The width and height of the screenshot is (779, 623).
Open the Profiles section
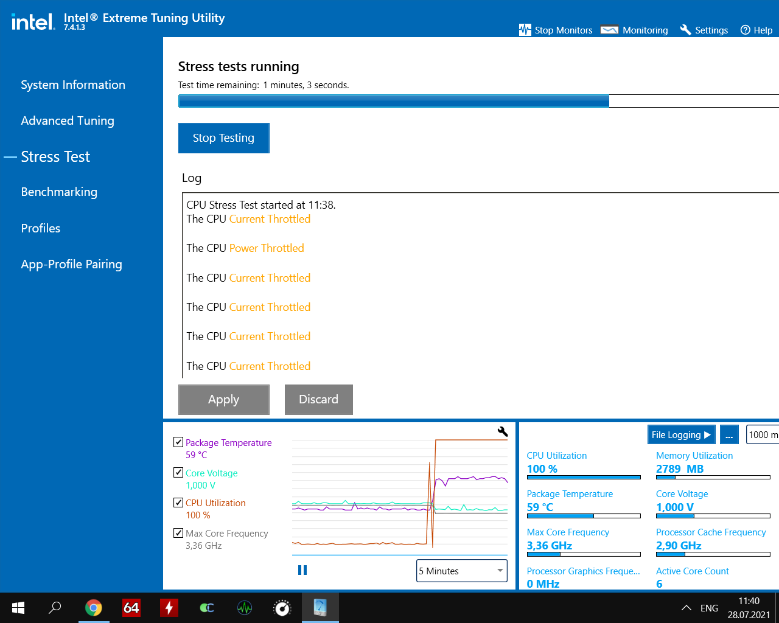point(41,228)
